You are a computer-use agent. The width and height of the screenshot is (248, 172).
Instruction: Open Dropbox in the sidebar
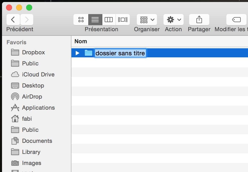point(33,52)
